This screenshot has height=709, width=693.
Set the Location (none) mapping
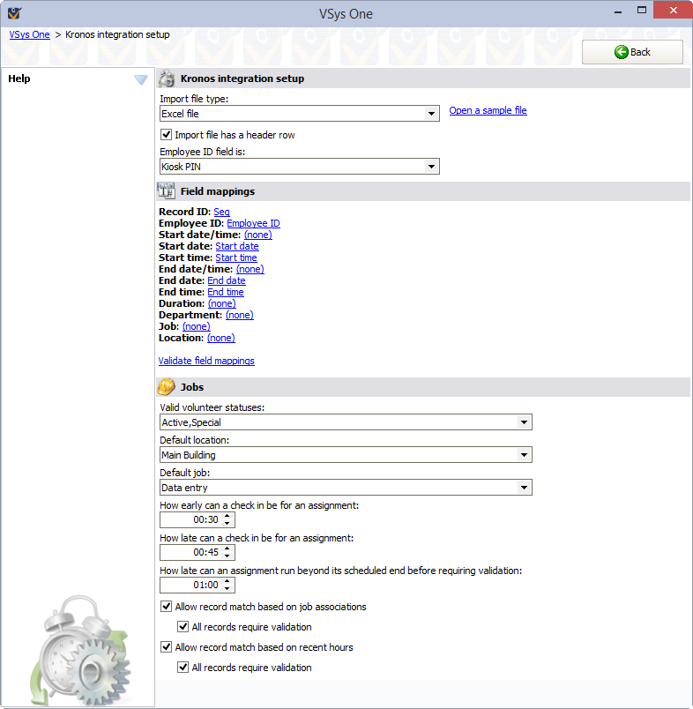point(221,338)
